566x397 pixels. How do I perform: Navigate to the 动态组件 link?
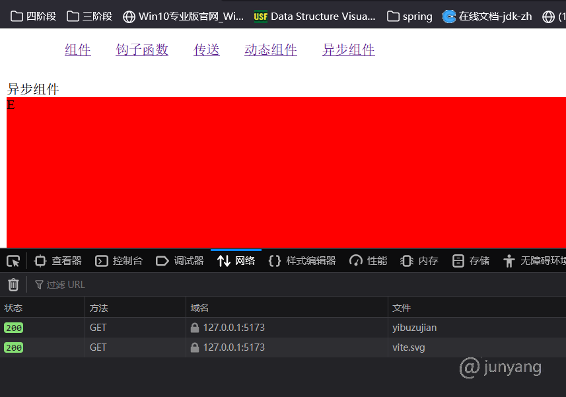click(271, 50)
